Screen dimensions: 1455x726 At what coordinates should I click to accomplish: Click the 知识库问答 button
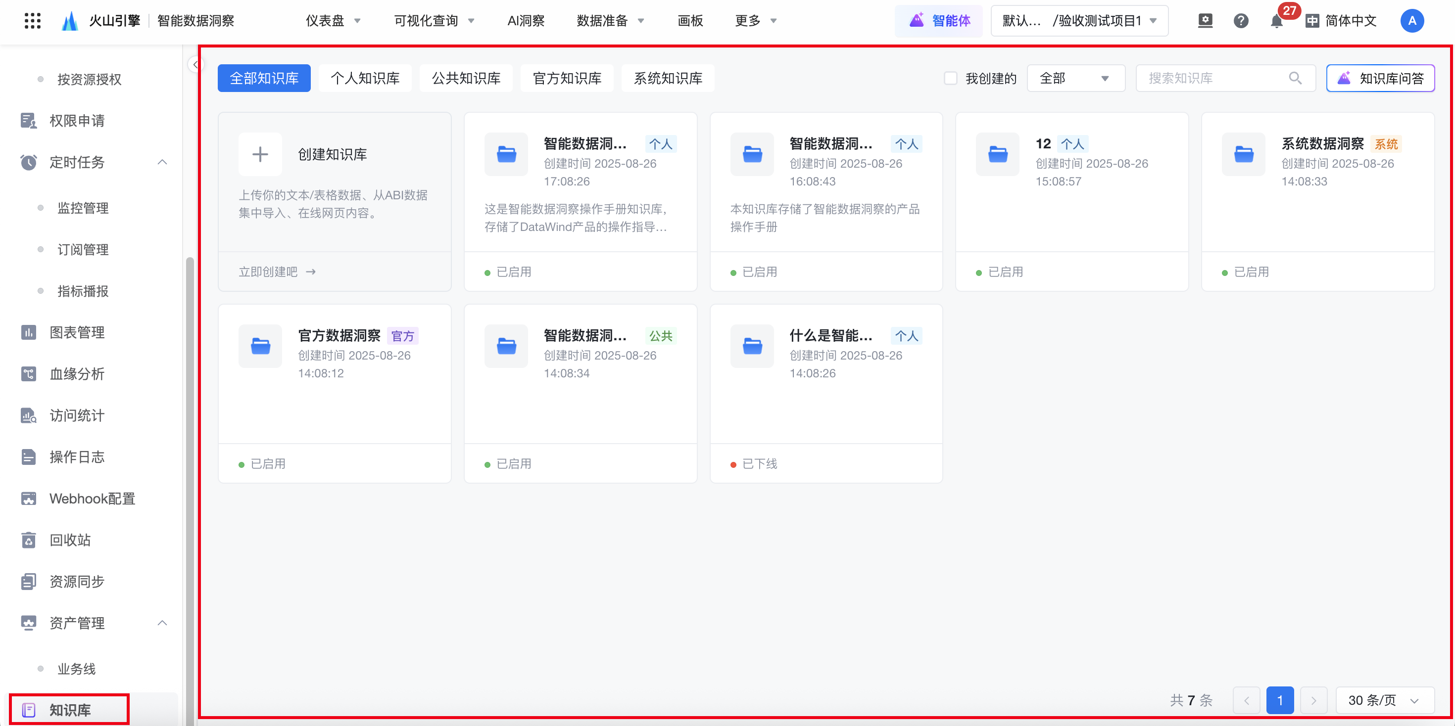click(x=1380, y=79)
